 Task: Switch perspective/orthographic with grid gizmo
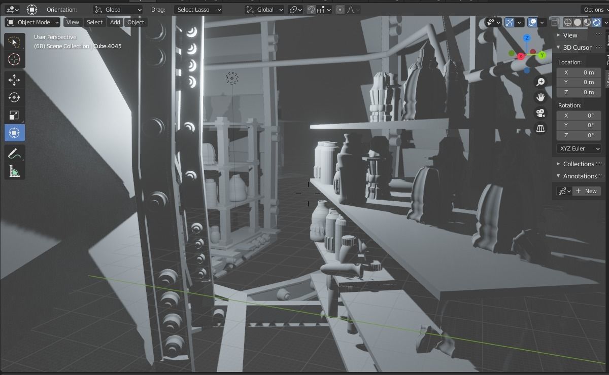coord(540,129)
